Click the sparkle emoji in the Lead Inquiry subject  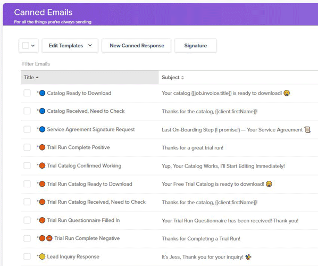[248, 257]
